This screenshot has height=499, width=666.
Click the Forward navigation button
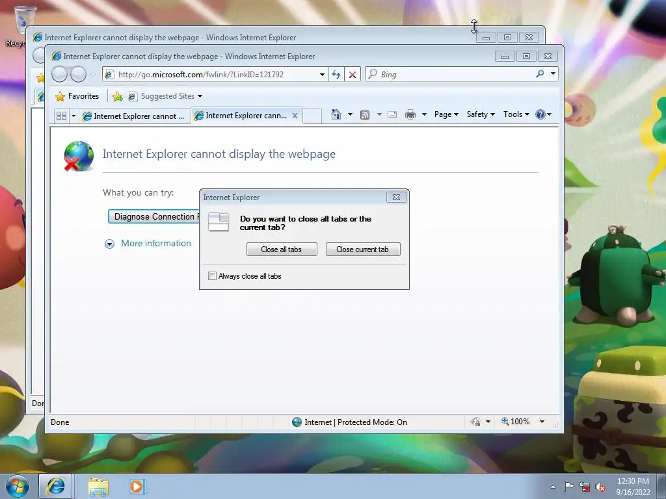[x=78, y=75]
